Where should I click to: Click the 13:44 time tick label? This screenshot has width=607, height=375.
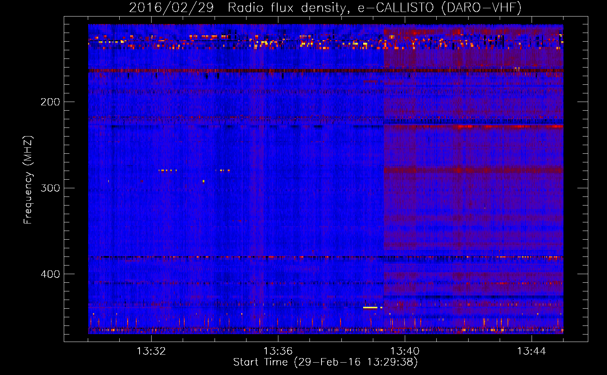pos(532,351)
